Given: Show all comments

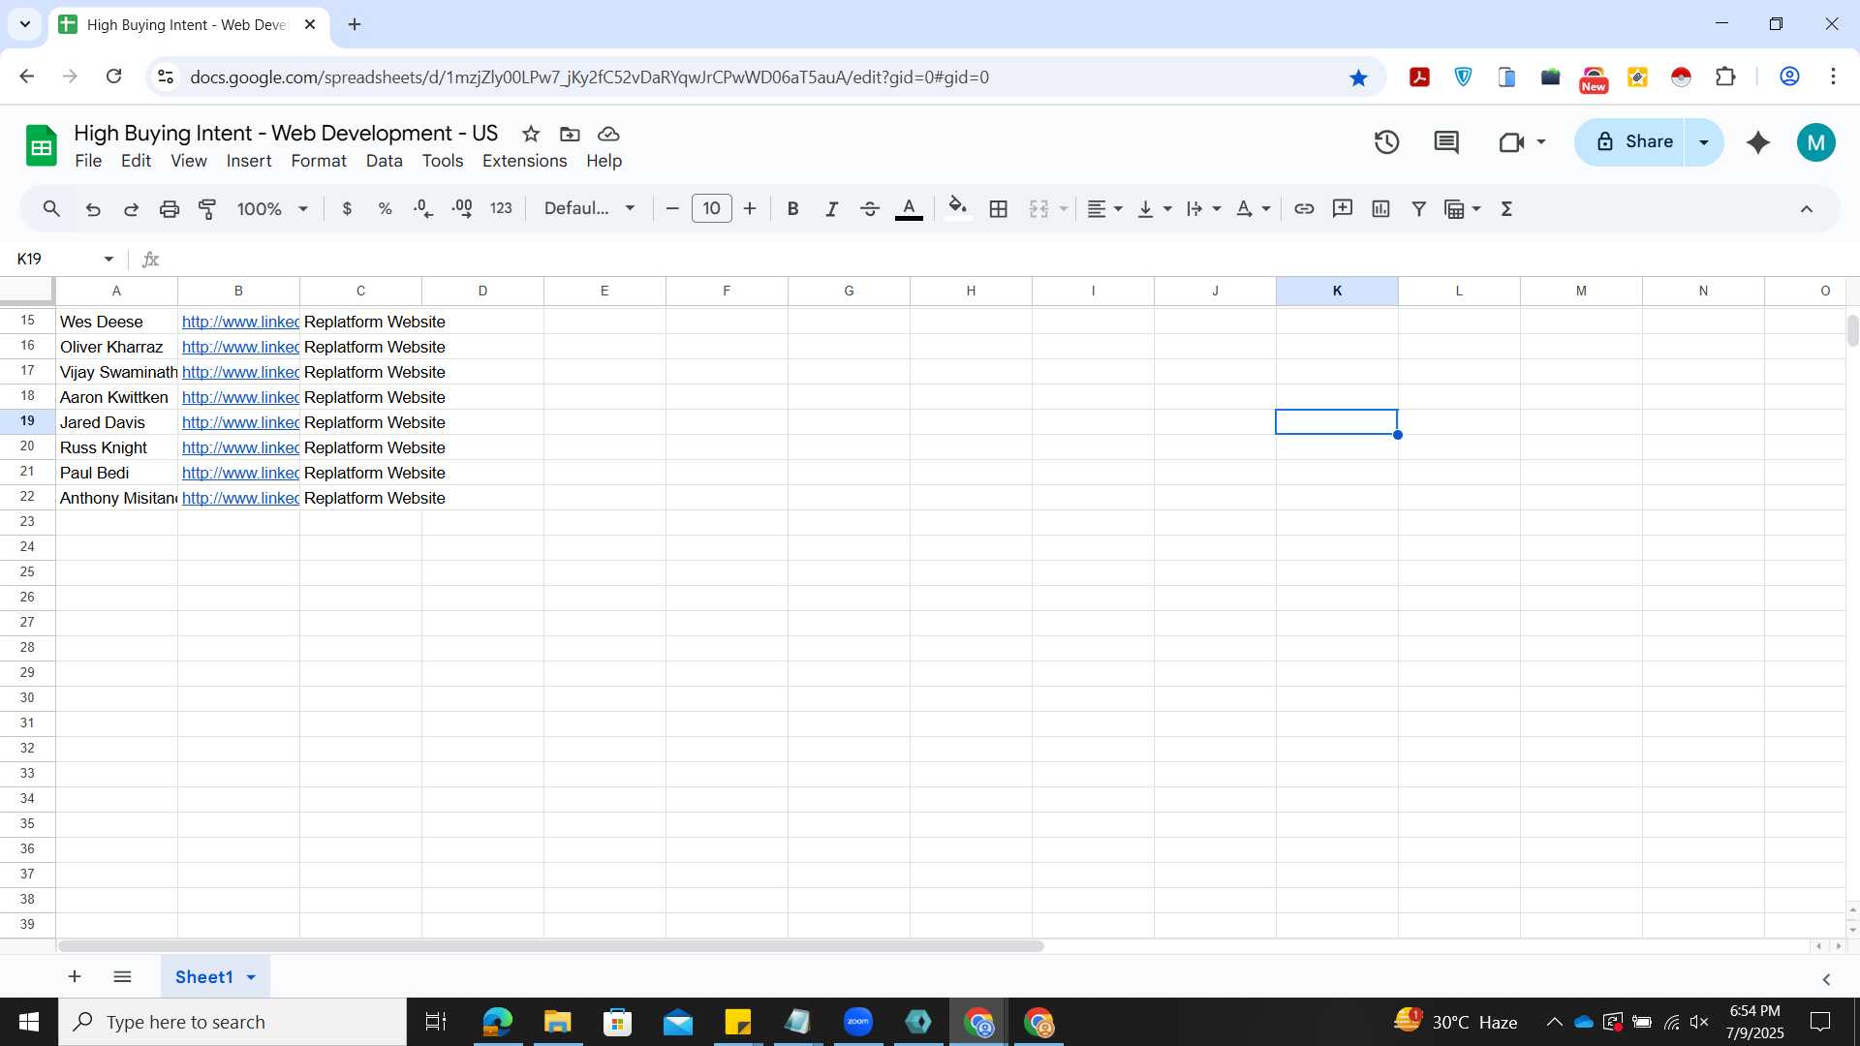Looking at the screenshot, I should click(x=1446, y=142).
